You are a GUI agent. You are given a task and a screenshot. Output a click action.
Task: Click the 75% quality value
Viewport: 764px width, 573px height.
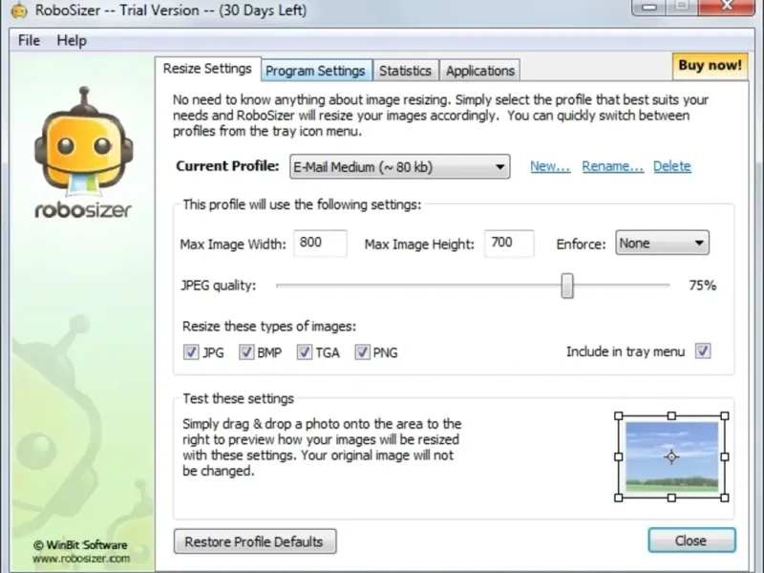[x=703, y=286]
